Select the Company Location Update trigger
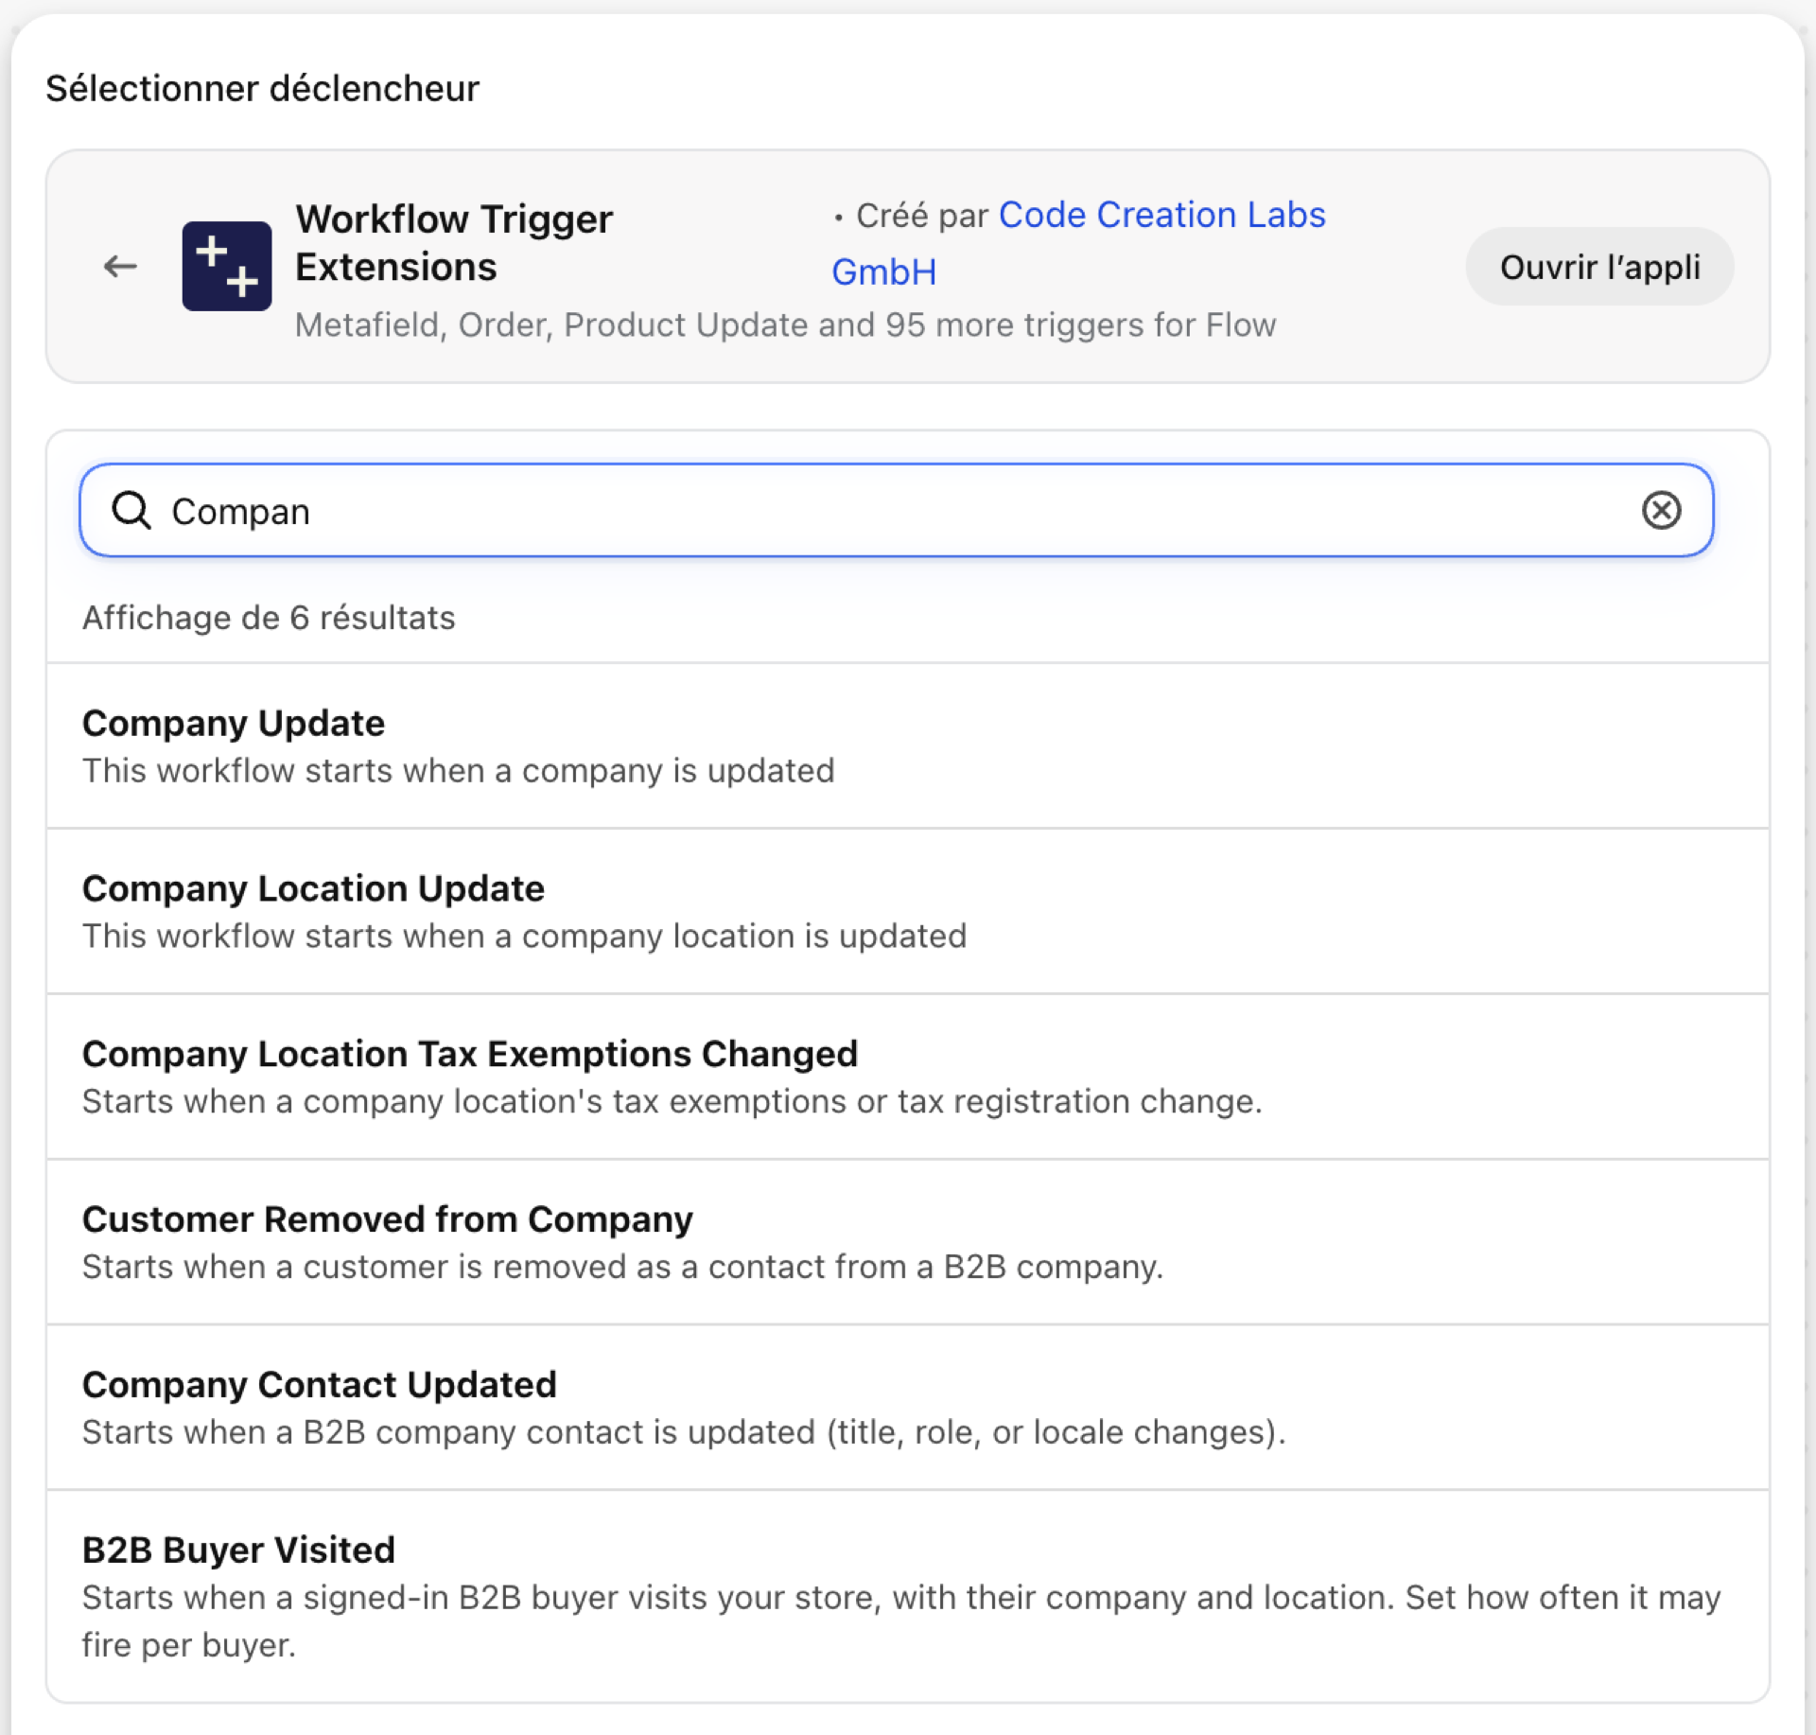Image resolution: width=1816 pixels, height=1735 pixels. pos(907,911)
